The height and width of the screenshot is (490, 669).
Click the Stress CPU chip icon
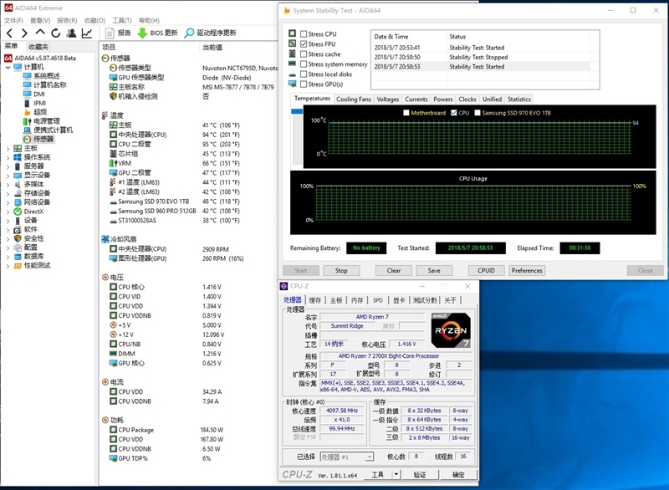292,33
